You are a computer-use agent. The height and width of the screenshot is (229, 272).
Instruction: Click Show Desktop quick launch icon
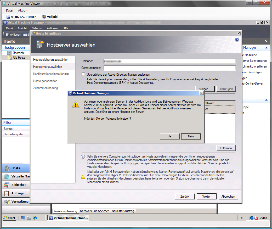[x=23, y=218]
